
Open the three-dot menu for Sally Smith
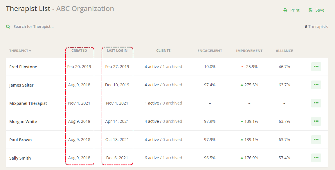tap(316, 158)
